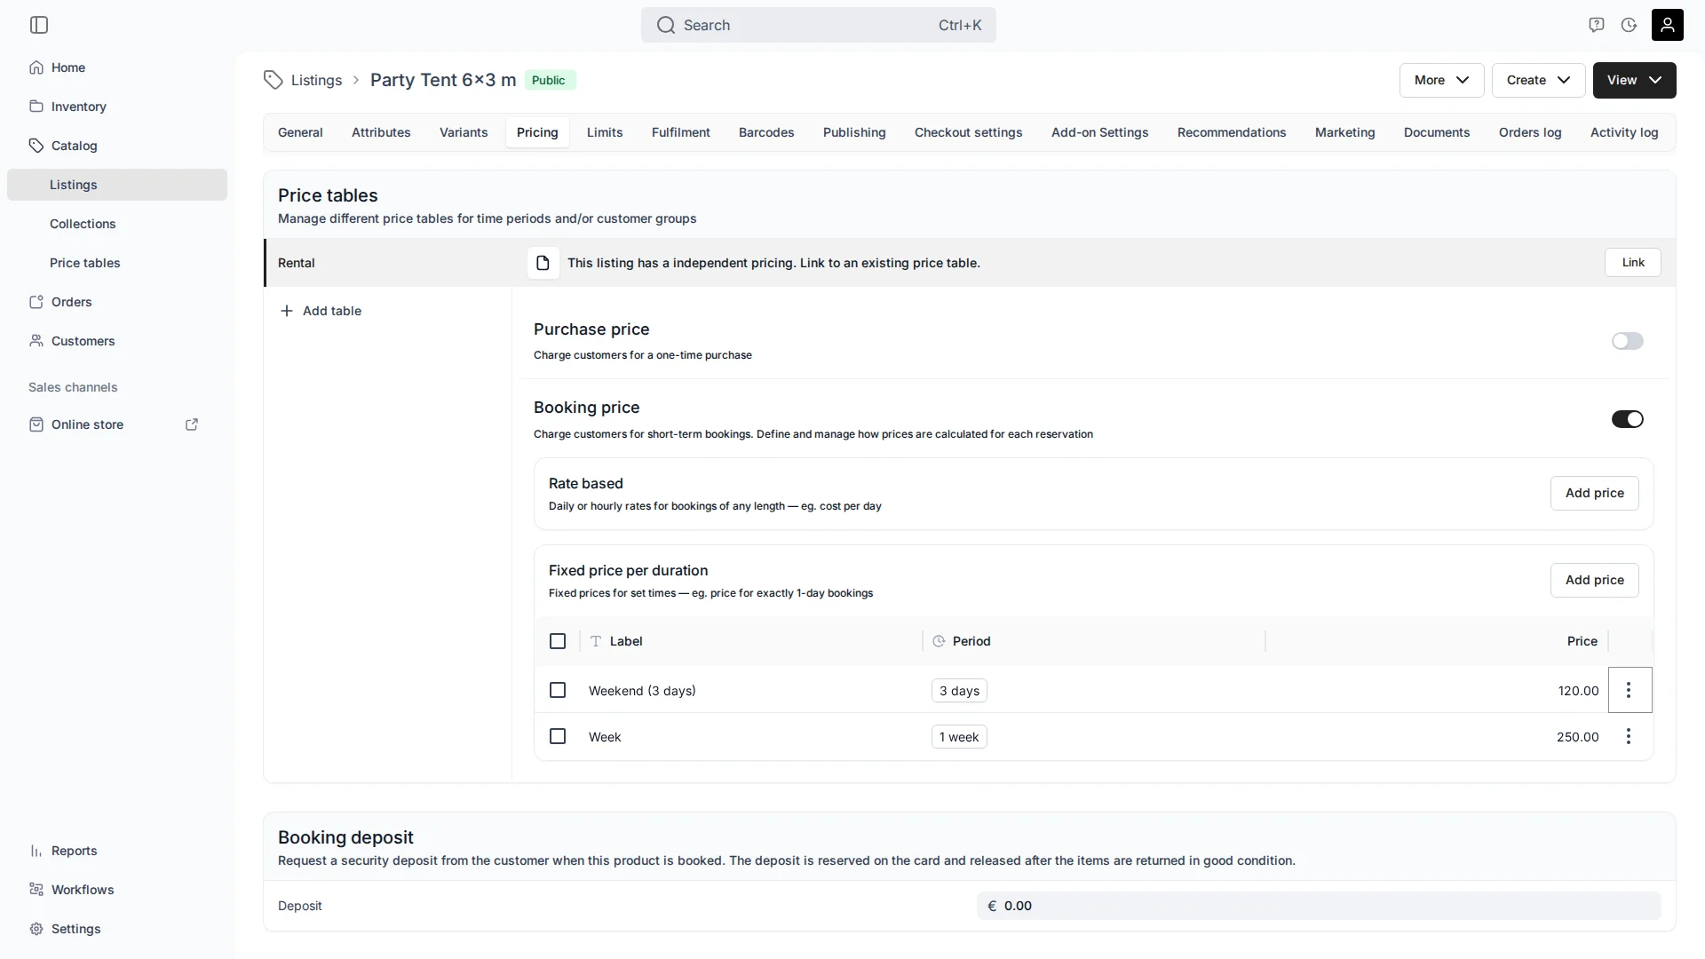Tick the Weekend (3 days) row checkbox
The height and width of the screenshot is (959, 1705).
558,690
